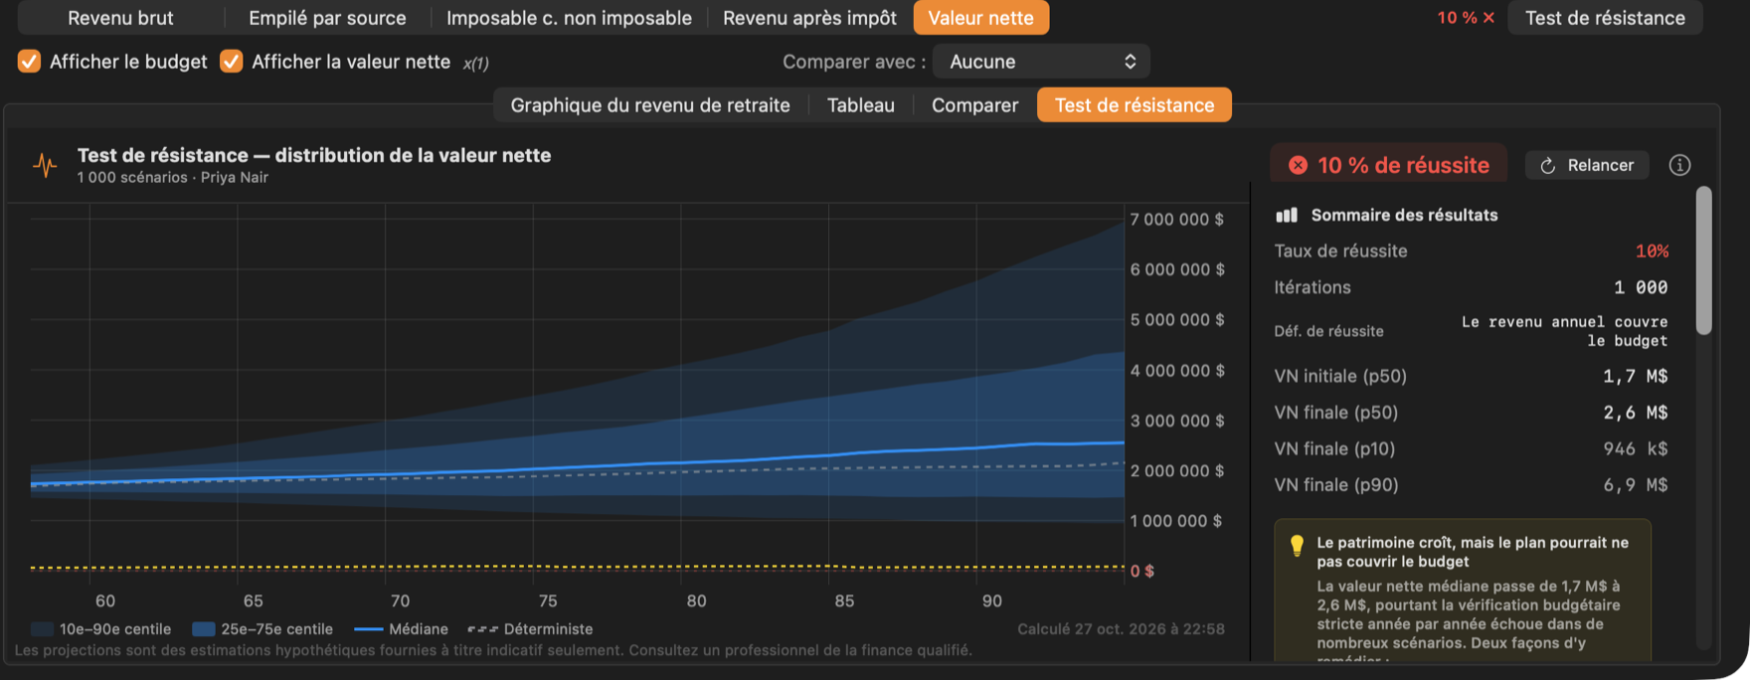Image resolution: width=1750 pixels, height=680 pixels.
Task: Click the red 0 $ axis label
Action: (x=1142, y=571)
